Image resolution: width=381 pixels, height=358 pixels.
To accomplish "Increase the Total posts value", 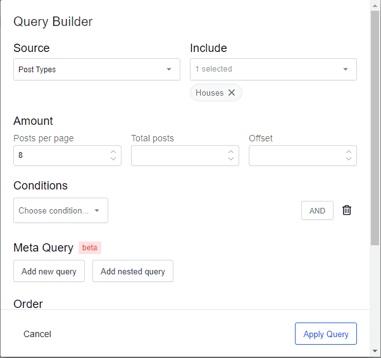I will click(230, 152).
